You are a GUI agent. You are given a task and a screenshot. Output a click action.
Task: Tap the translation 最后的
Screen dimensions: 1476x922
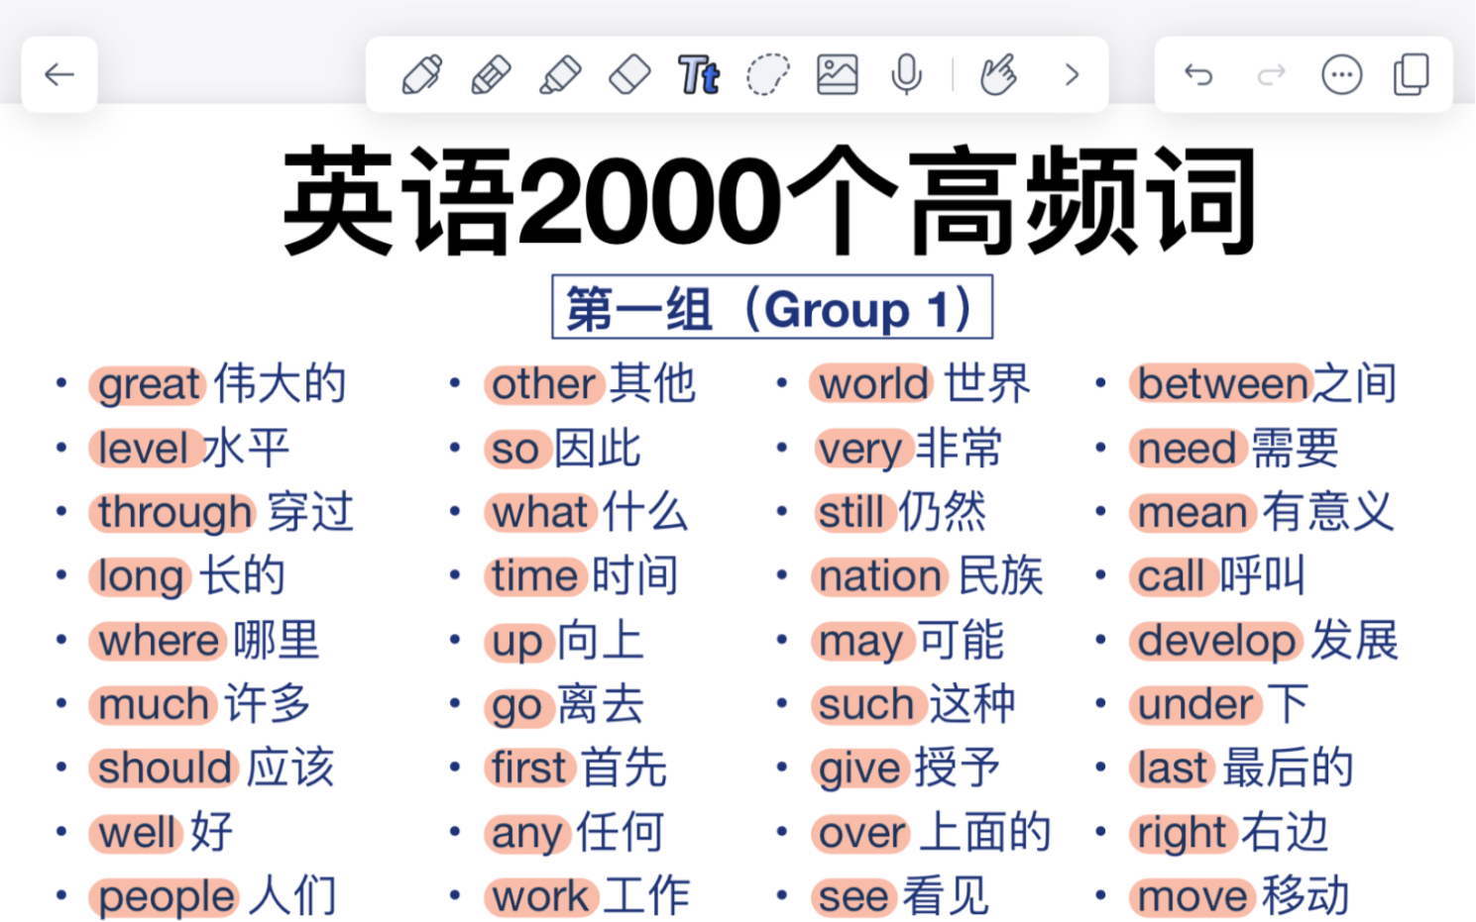1288,768
